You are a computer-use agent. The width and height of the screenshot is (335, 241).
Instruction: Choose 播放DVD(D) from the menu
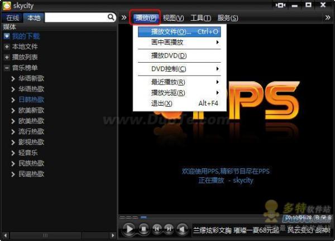[179, 56]
